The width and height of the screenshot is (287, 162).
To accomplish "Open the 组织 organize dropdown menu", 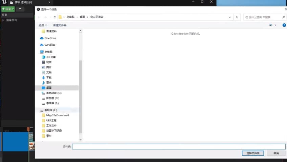I will point(43,25).
